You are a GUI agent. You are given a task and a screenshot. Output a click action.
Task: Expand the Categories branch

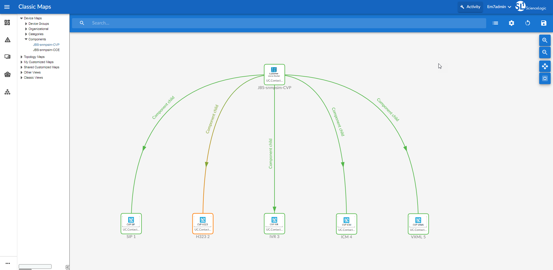[26, 34]
